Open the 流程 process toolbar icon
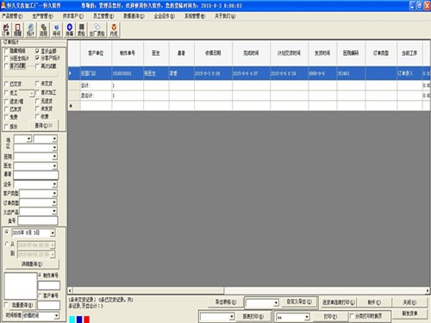 pyautogui.click(x=43, y=30)
